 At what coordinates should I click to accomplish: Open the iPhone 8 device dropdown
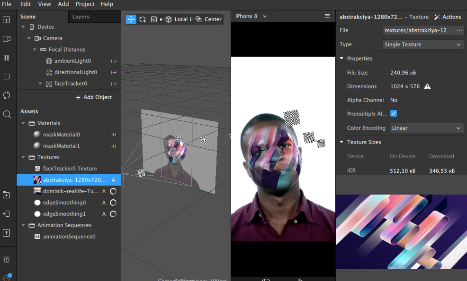click(x=251, y=17)
